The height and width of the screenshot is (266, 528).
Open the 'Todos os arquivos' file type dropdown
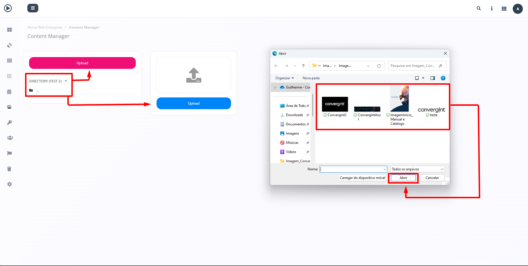pos(418,169)
